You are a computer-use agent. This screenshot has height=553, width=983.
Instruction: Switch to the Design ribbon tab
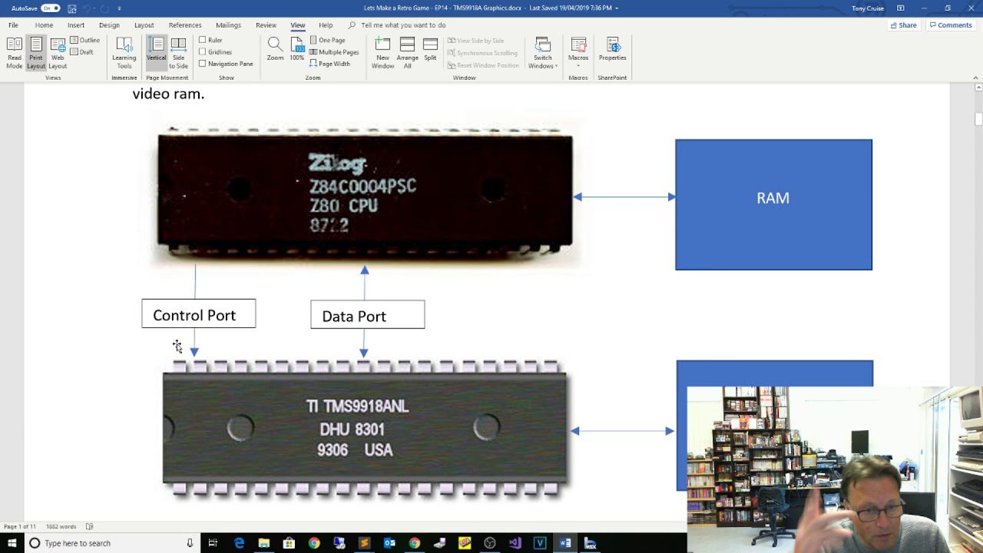pyautogui.click(x=109, y=25)
